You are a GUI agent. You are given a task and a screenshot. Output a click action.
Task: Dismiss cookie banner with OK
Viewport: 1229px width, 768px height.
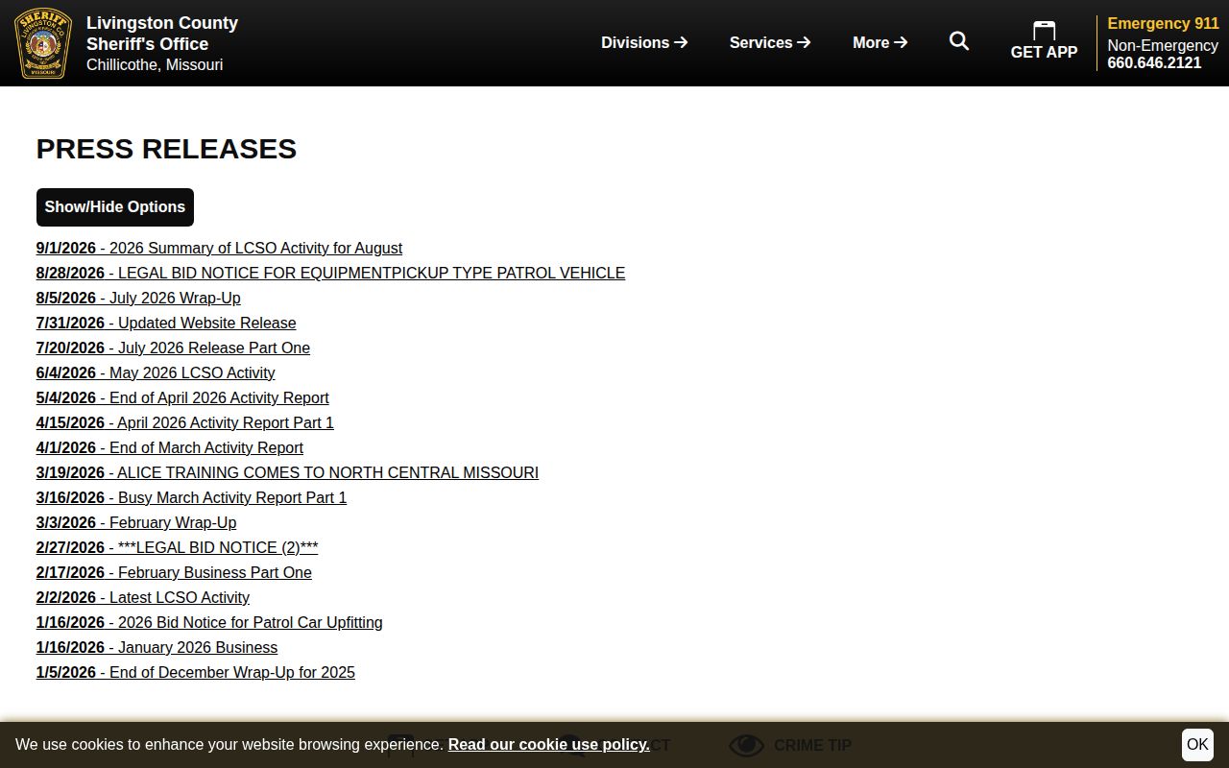pyautogui.click(x=1197, y=744)
